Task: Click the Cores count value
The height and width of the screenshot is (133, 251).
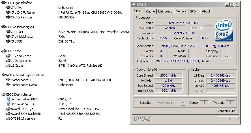Action: [204, 103]
